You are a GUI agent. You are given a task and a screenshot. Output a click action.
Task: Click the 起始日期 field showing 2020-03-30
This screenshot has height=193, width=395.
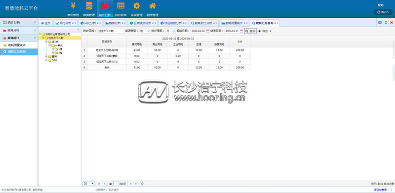[x=198, y=31]
